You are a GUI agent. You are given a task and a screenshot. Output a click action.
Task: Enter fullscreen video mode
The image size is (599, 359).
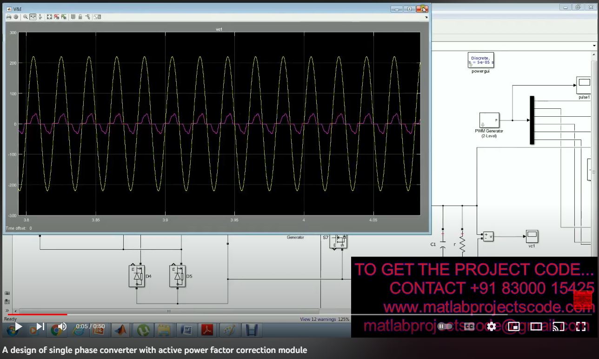(x=580, y=326)
